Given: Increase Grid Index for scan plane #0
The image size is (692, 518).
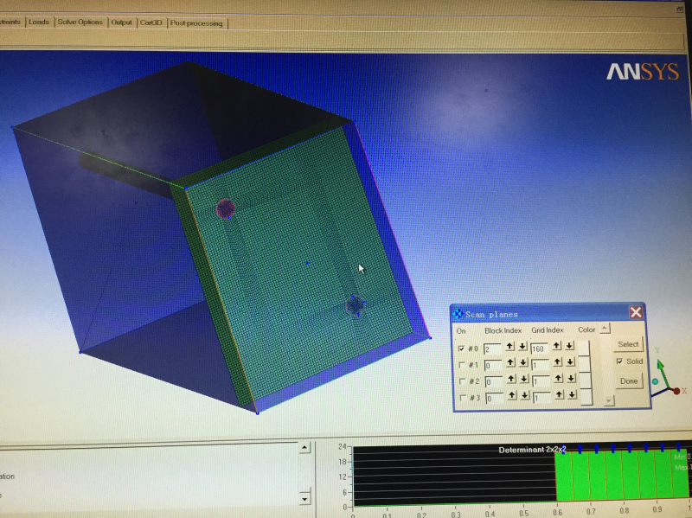Looking at the screenshot, I should coord(556,346).
